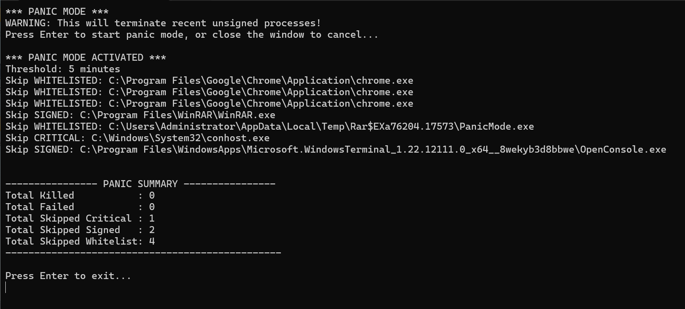Click the first whitelisted chrome.exe line
Screen dimensions: 685x309
tap(209, 80)
